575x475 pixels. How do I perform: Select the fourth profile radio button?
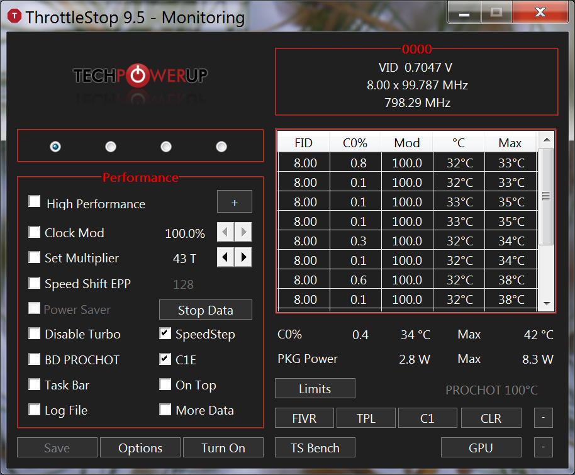click(x=221, y=147)
